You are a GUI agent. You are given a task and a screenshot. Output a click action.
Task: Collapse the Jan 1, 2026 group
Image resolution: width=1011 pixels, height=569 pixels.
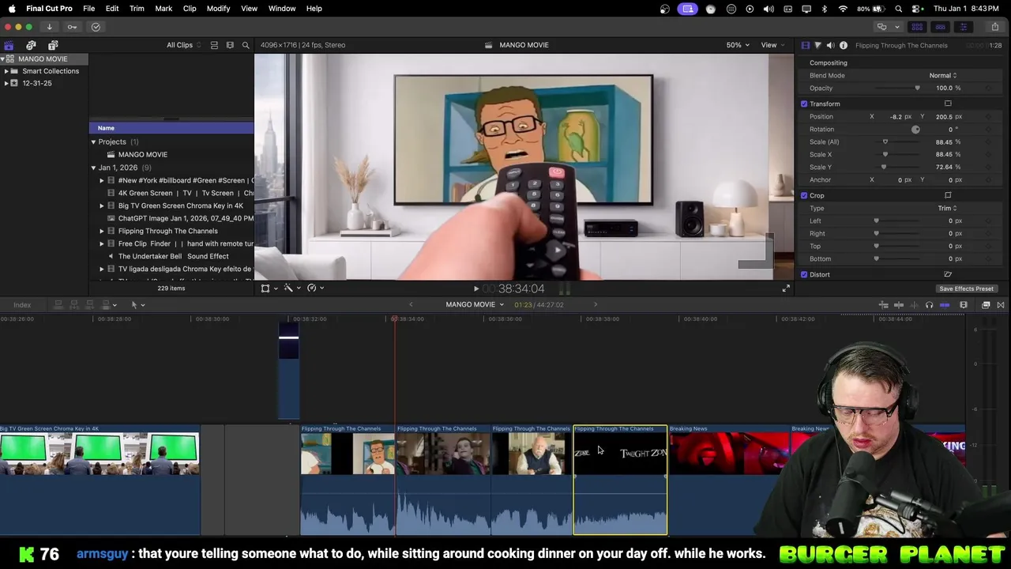pos(93,168)
